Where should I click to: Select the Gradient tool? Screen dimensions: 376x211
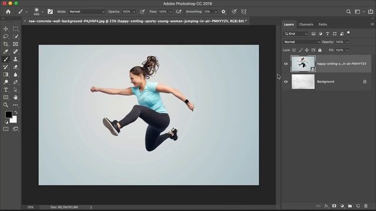click(6, 74)
